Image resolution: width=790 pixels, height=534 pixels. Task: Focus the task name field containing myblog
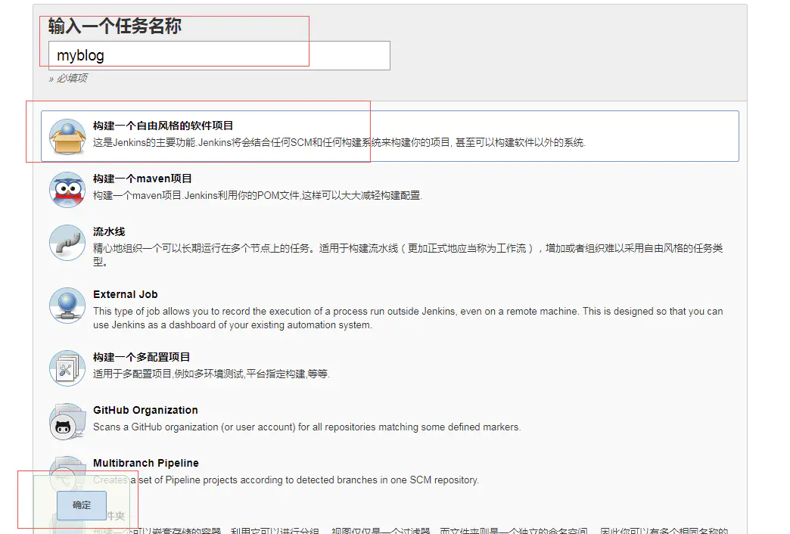tap(219, 55)
